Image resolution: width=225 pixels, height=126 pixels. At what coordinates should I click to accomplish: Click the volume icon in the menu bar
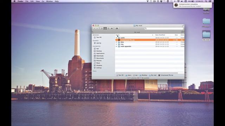[182, 1]
